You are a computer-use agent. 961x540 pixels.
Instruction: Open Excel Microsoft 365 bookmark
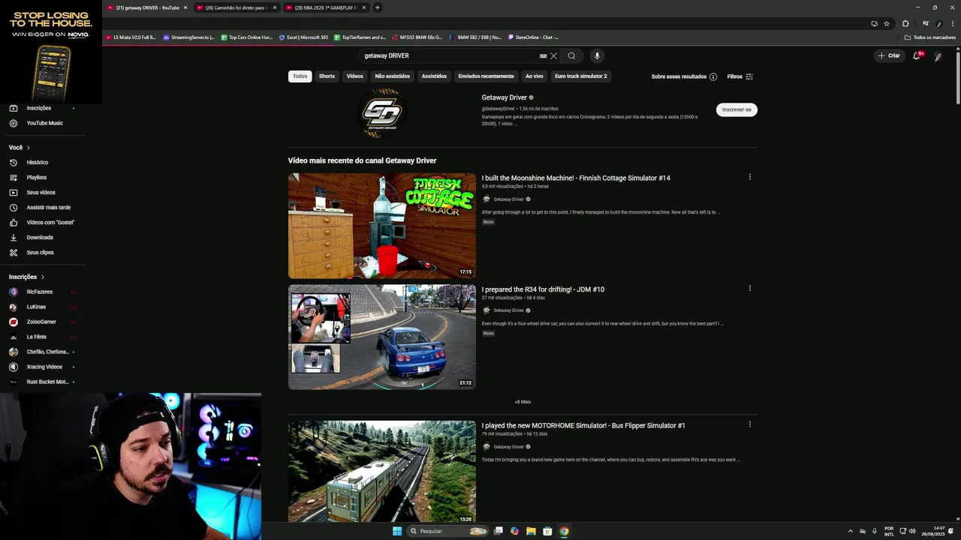303,37
